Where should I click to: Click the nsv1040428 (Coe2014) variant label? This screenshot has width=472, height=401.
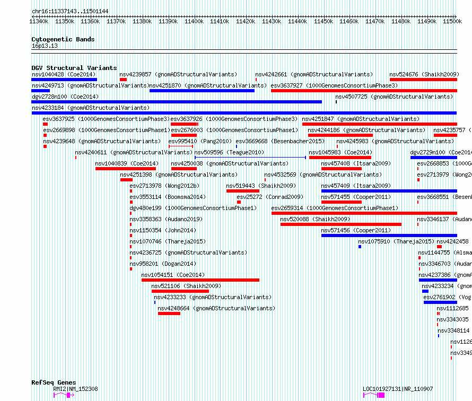64,74
